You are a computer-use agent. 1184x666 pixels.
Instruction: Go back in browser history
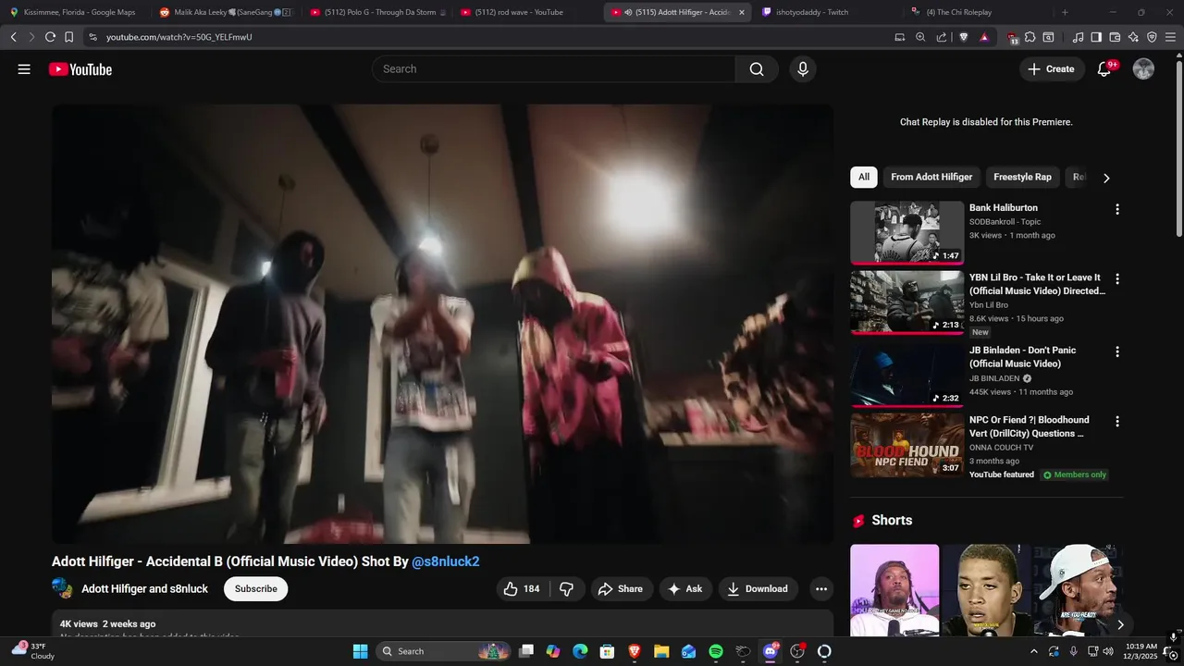[13, 37]
